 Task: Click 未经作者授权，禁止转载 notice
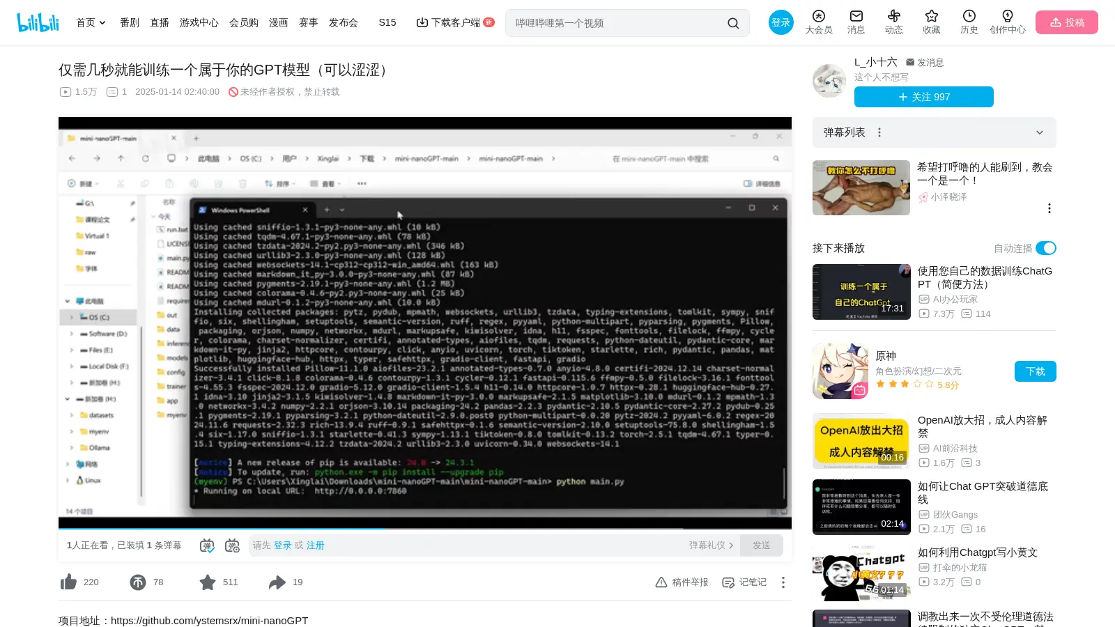[x=284, y=92]
